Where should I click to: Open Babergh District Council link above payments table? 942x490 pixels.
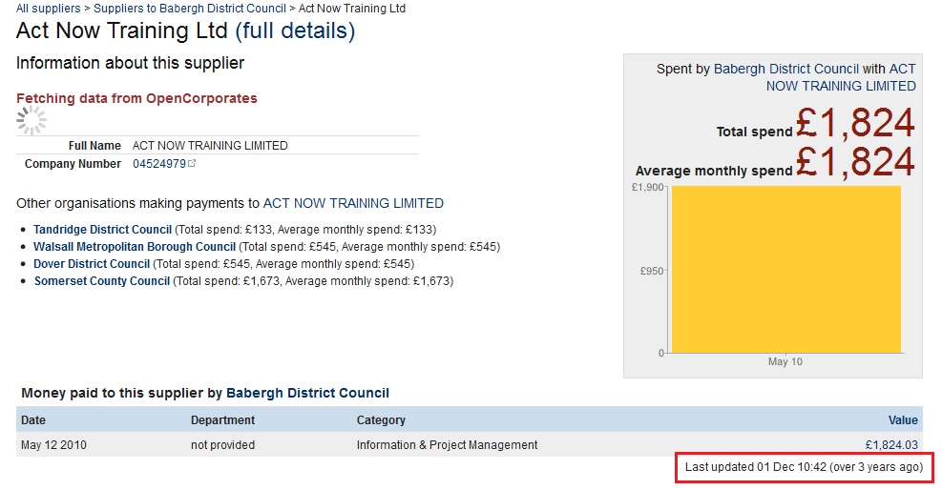coord(307,393)
